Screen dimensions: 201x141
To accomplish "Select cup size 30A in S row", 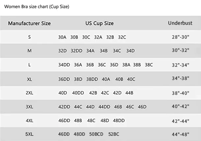I will [62, 37].
